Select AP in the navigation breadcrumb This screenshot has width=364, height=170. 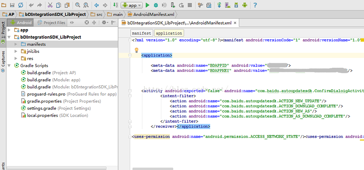point(8,15)
